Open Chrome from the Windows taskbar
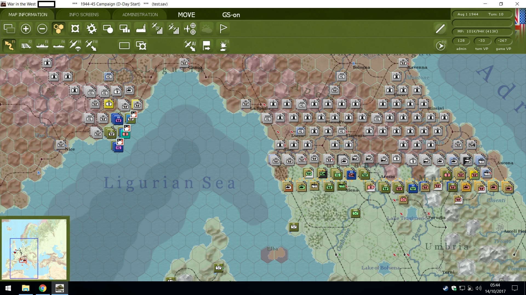The height and width of the screenshot is (295, 526). pyautogui.click(x=42, y=288)
